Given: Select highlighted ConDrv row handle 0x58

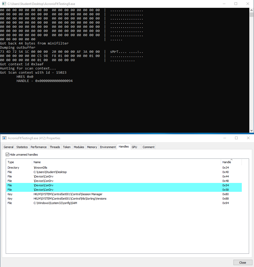Looking at the screenshot, I should pos(124,190).
